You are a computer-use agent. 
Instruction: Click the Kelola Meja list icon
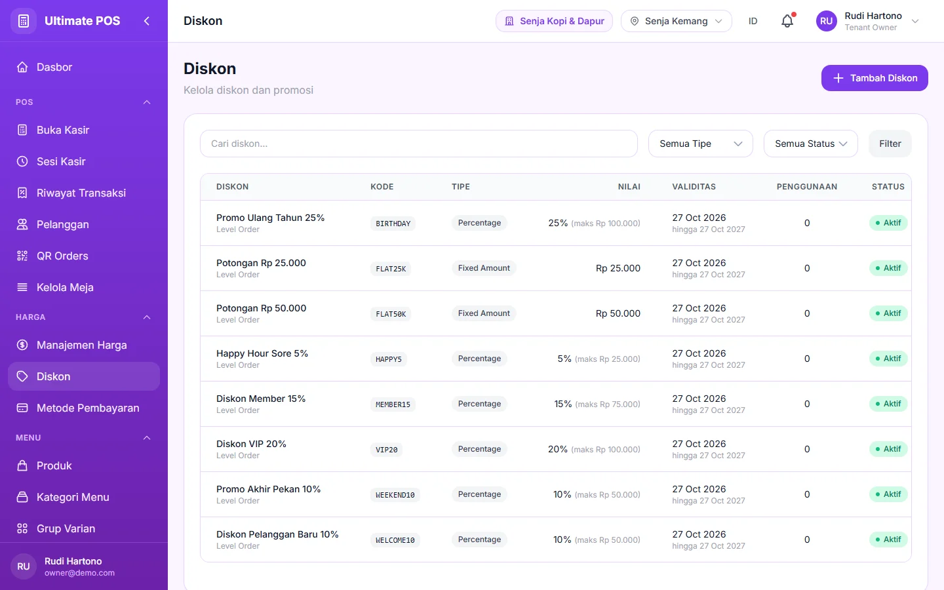[22, 287]
